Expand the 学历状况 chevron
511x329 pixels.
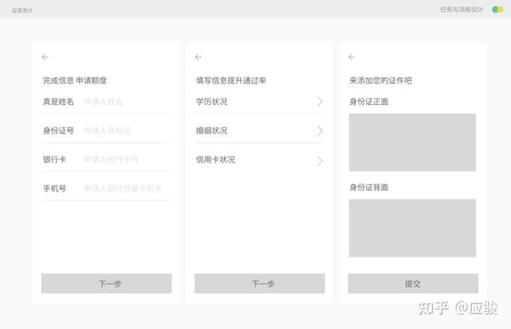click(x=319, y=101)
